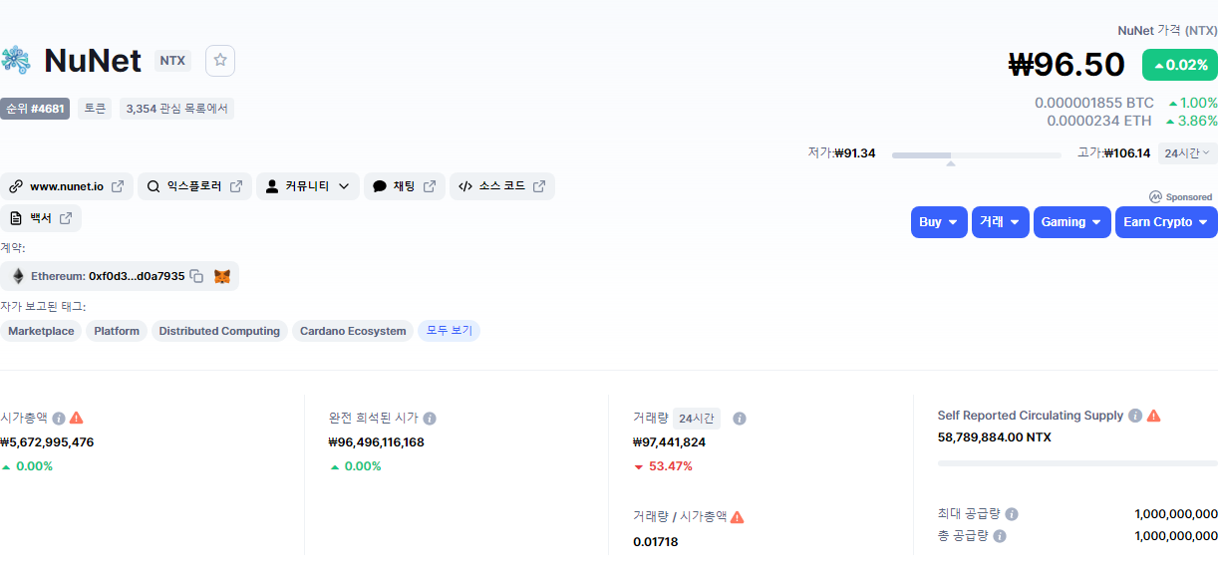The image size is (1218, 575).
Task: Click the 자가 보고된 태그 label
Action: coord(43,306)
